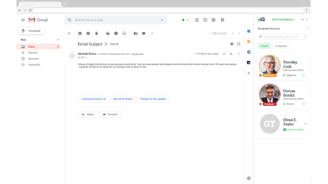Star the message from Michelle Rivera
The height and width of the screenshot is (184, 328).
224,54
